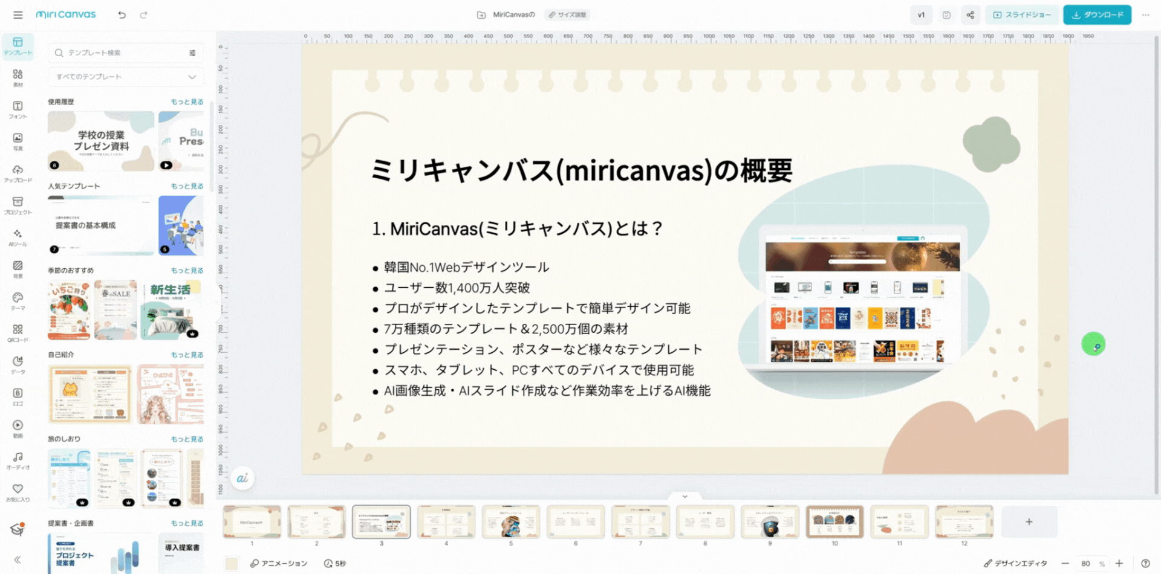The height and width of the screenshot is (574, 1161).
Task: Open the ロゴ logo panel
Action: pyautogui.click(x=18, y=397)
